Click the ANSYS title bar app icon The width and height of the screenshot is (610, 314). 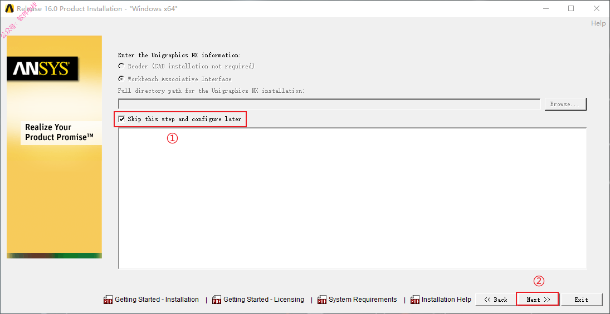point(9,8)
